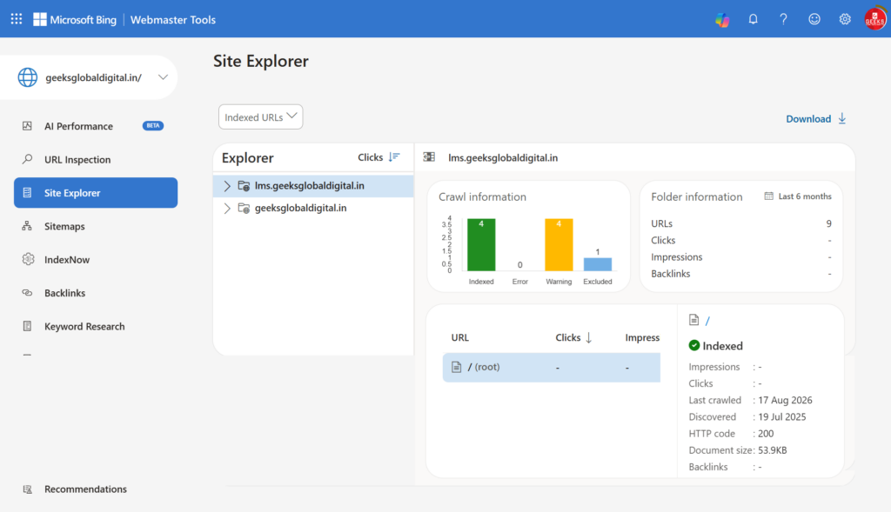The height and width of the screenshot is (512, 891).
Task: Open the slash URL link in details
Action: click(x=707, y=321)
